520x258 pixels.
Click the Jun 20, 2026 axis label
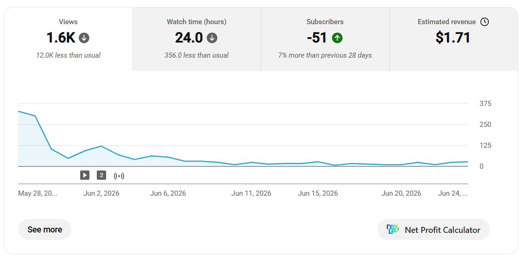pyautogui.click(x=401, y=193)
